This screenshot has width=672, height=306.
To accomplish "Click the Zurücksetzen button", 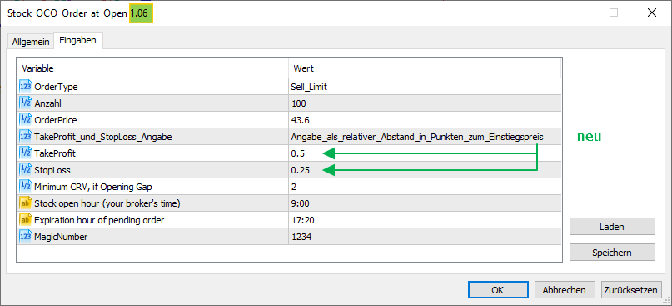I will [x=631, y=290].
